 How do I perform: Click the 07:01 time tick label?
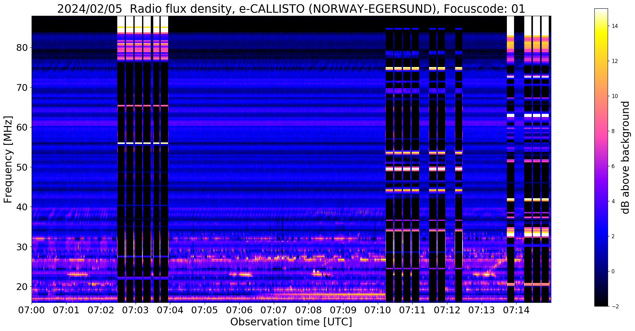pos(66,310)
